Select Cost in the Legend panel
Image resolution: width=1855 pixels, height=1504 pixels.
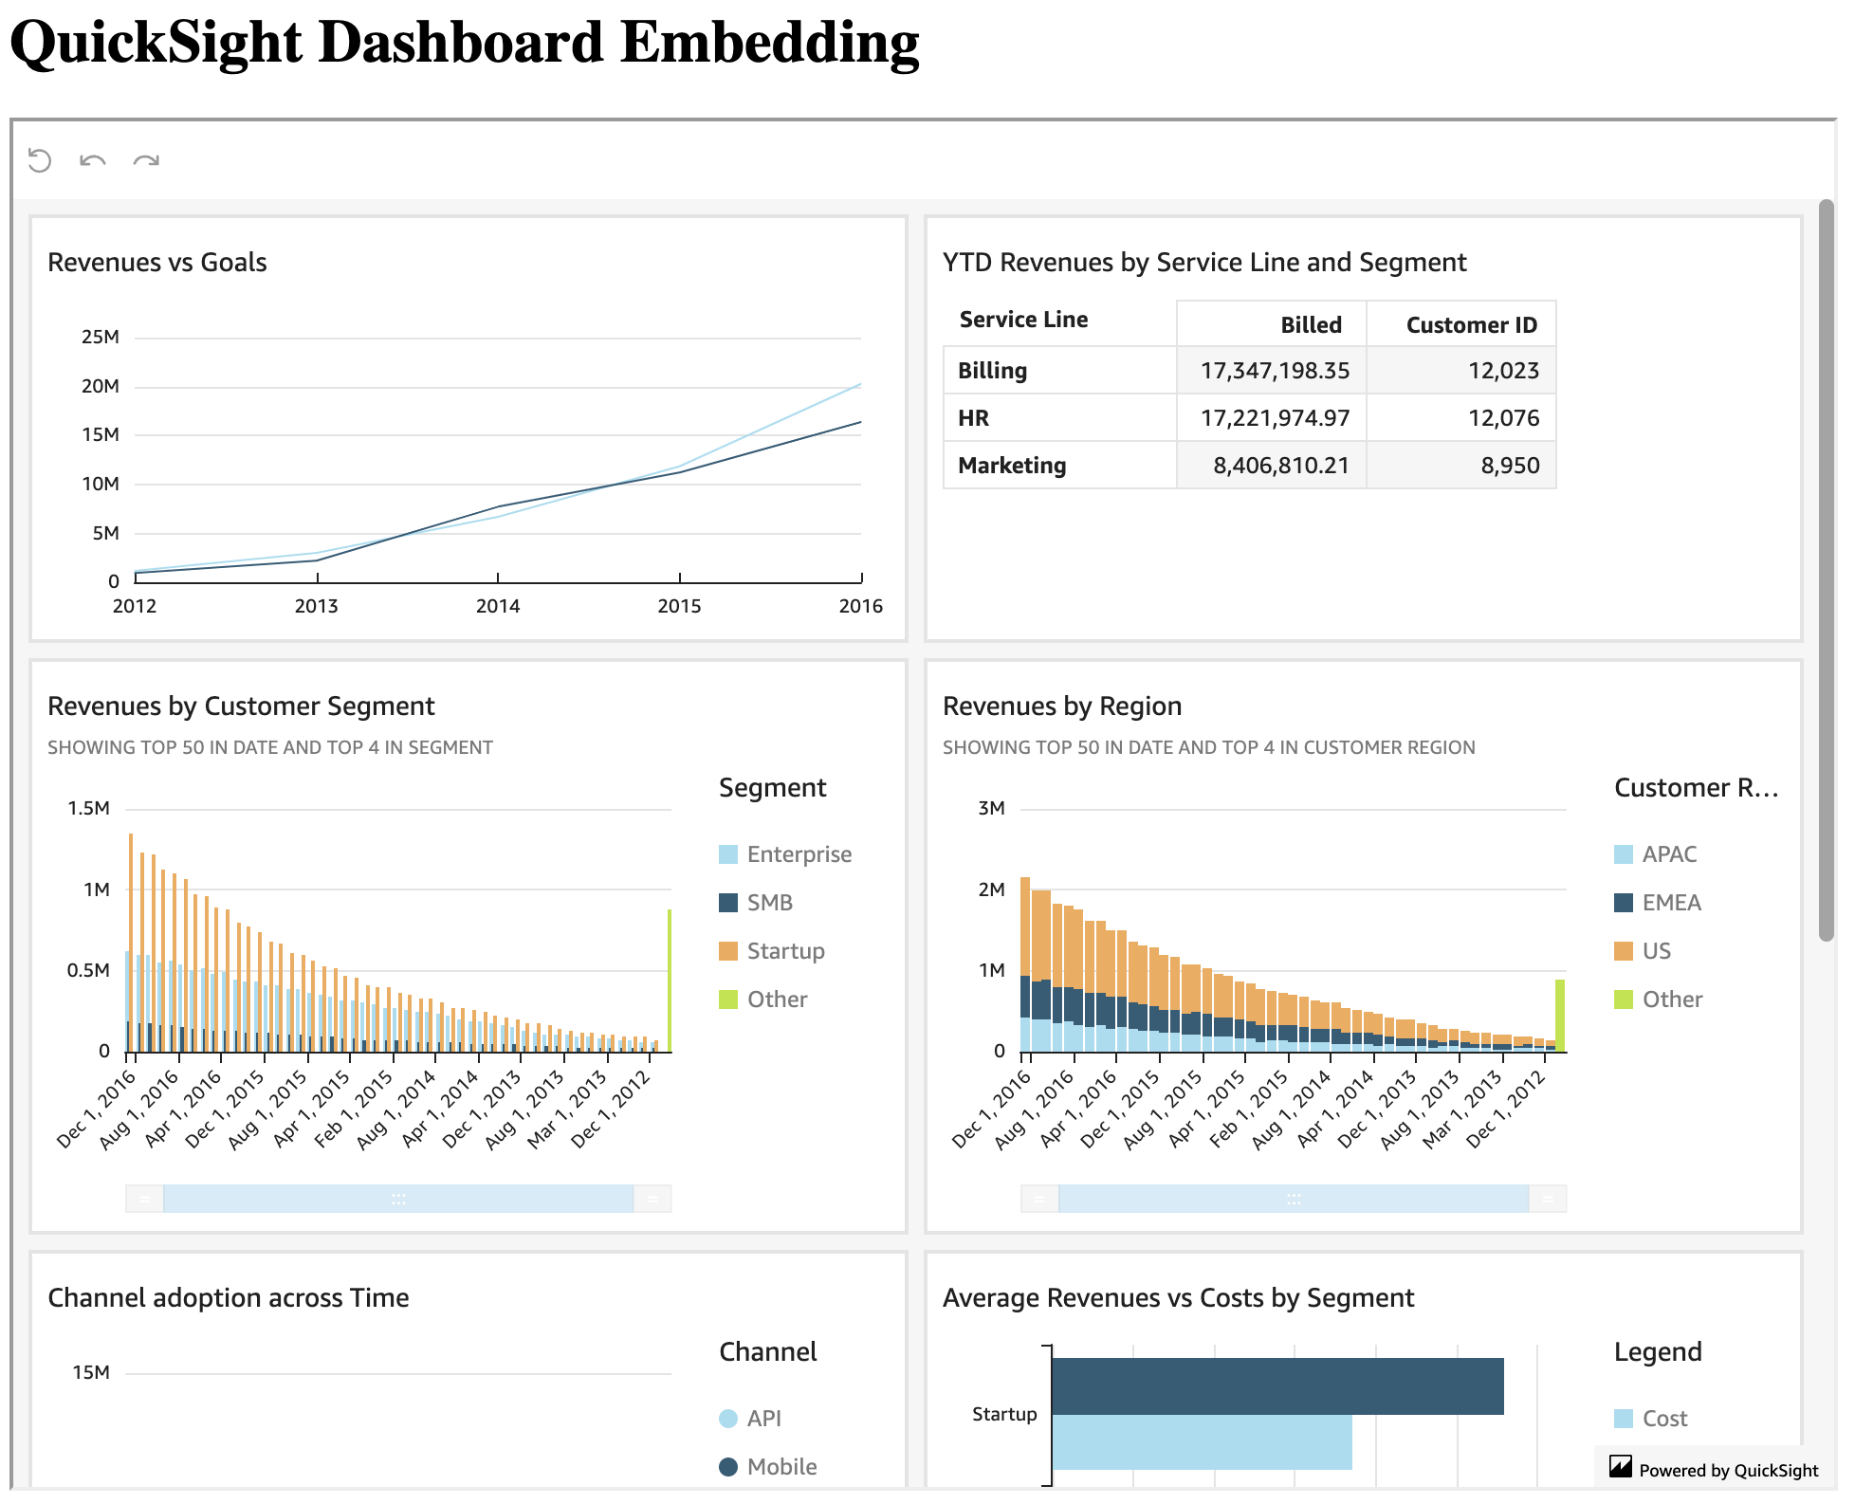click(x=1664, y=1419)
